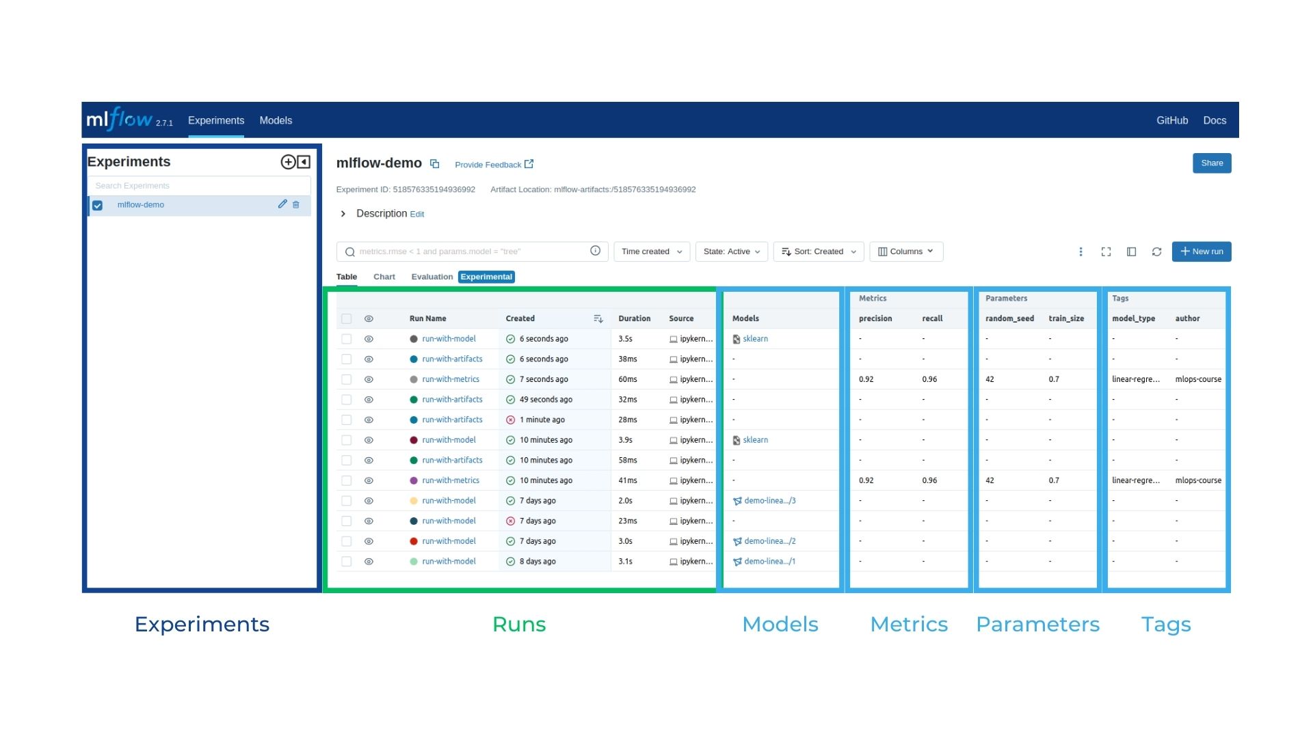Viewport: 1313px width, 738px height.
Task: Click the New run button
Action: coord(1201,251)
